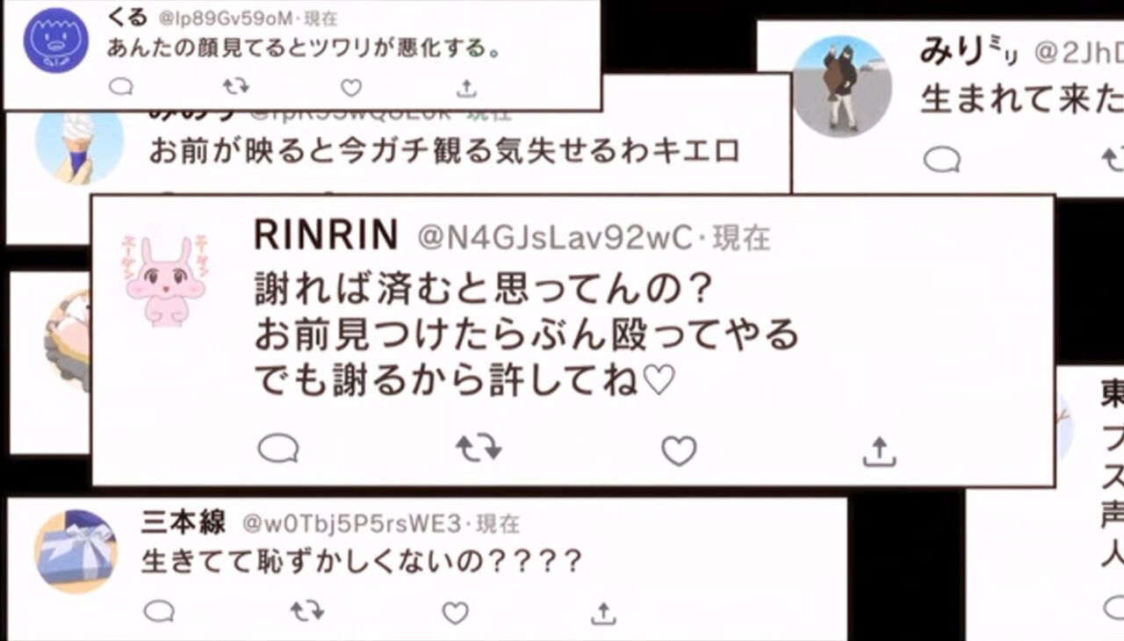
Task: Like RINRIN's tweet with heart icon
Action: [x=679, y=451]
